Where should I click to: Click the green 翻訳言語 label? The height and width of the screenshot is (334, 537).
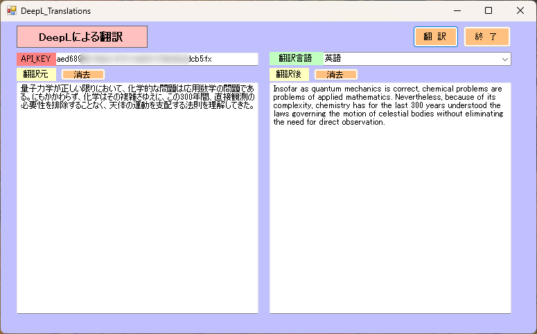[295, 60]
